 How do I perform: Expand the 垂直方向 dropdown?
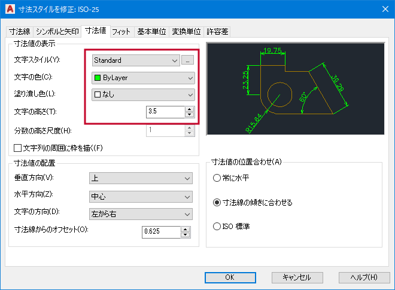click(140, 178)
